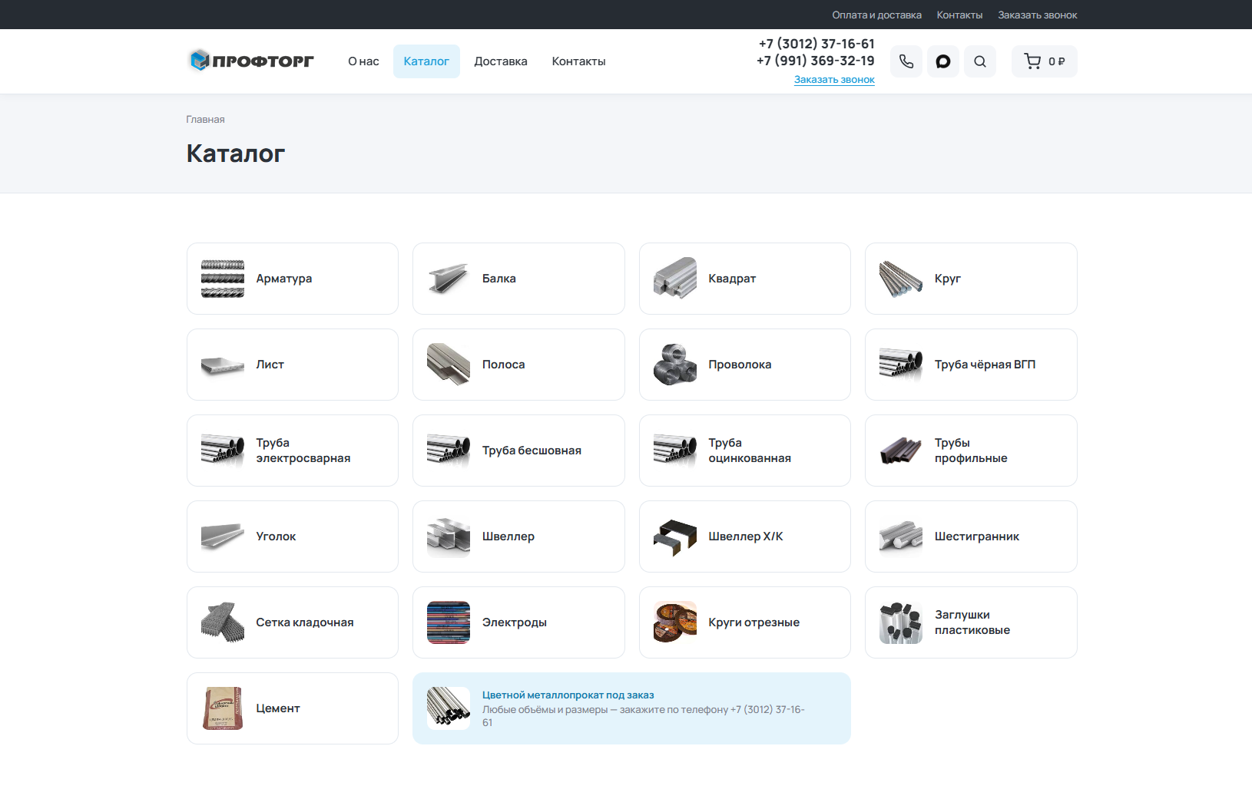1252x789 pixels.
Task: Click phone number +7 (991) 369-32-19
Action: tap(815, 61)
